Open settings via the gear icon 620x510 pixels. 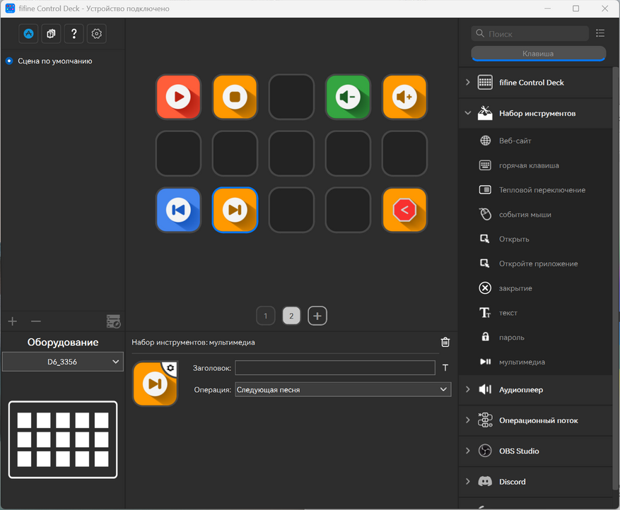coord(98,33)
